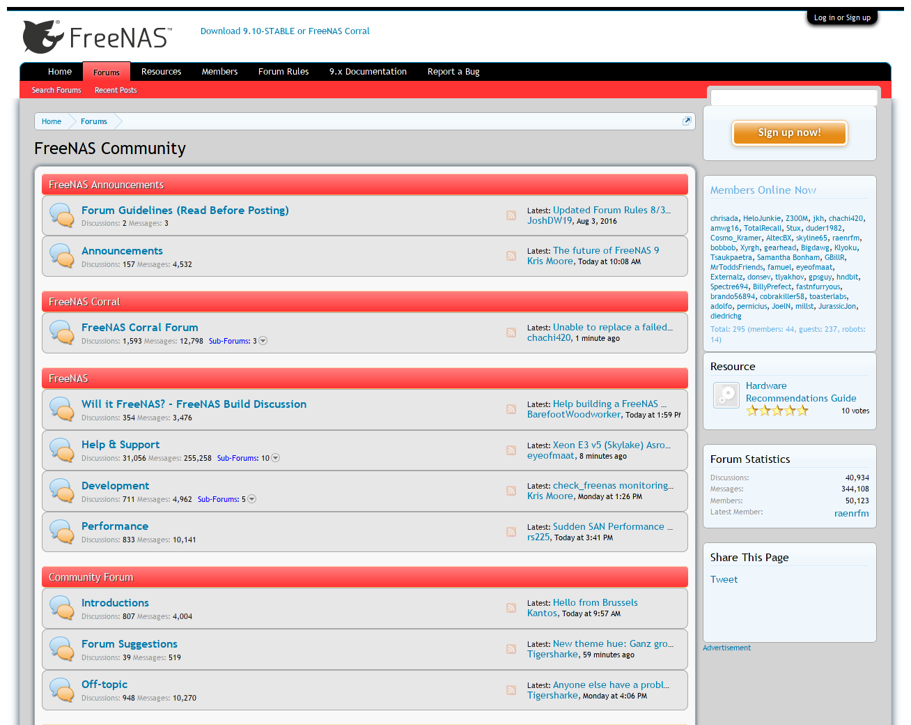Click the forum icon beside Development

click(x=62, y=491)
